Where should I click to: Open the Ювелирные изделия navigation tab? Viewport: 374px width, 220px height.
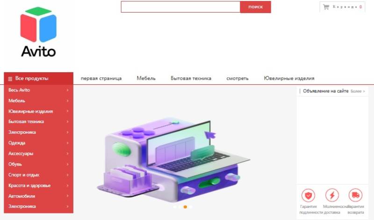coord(289,78)
